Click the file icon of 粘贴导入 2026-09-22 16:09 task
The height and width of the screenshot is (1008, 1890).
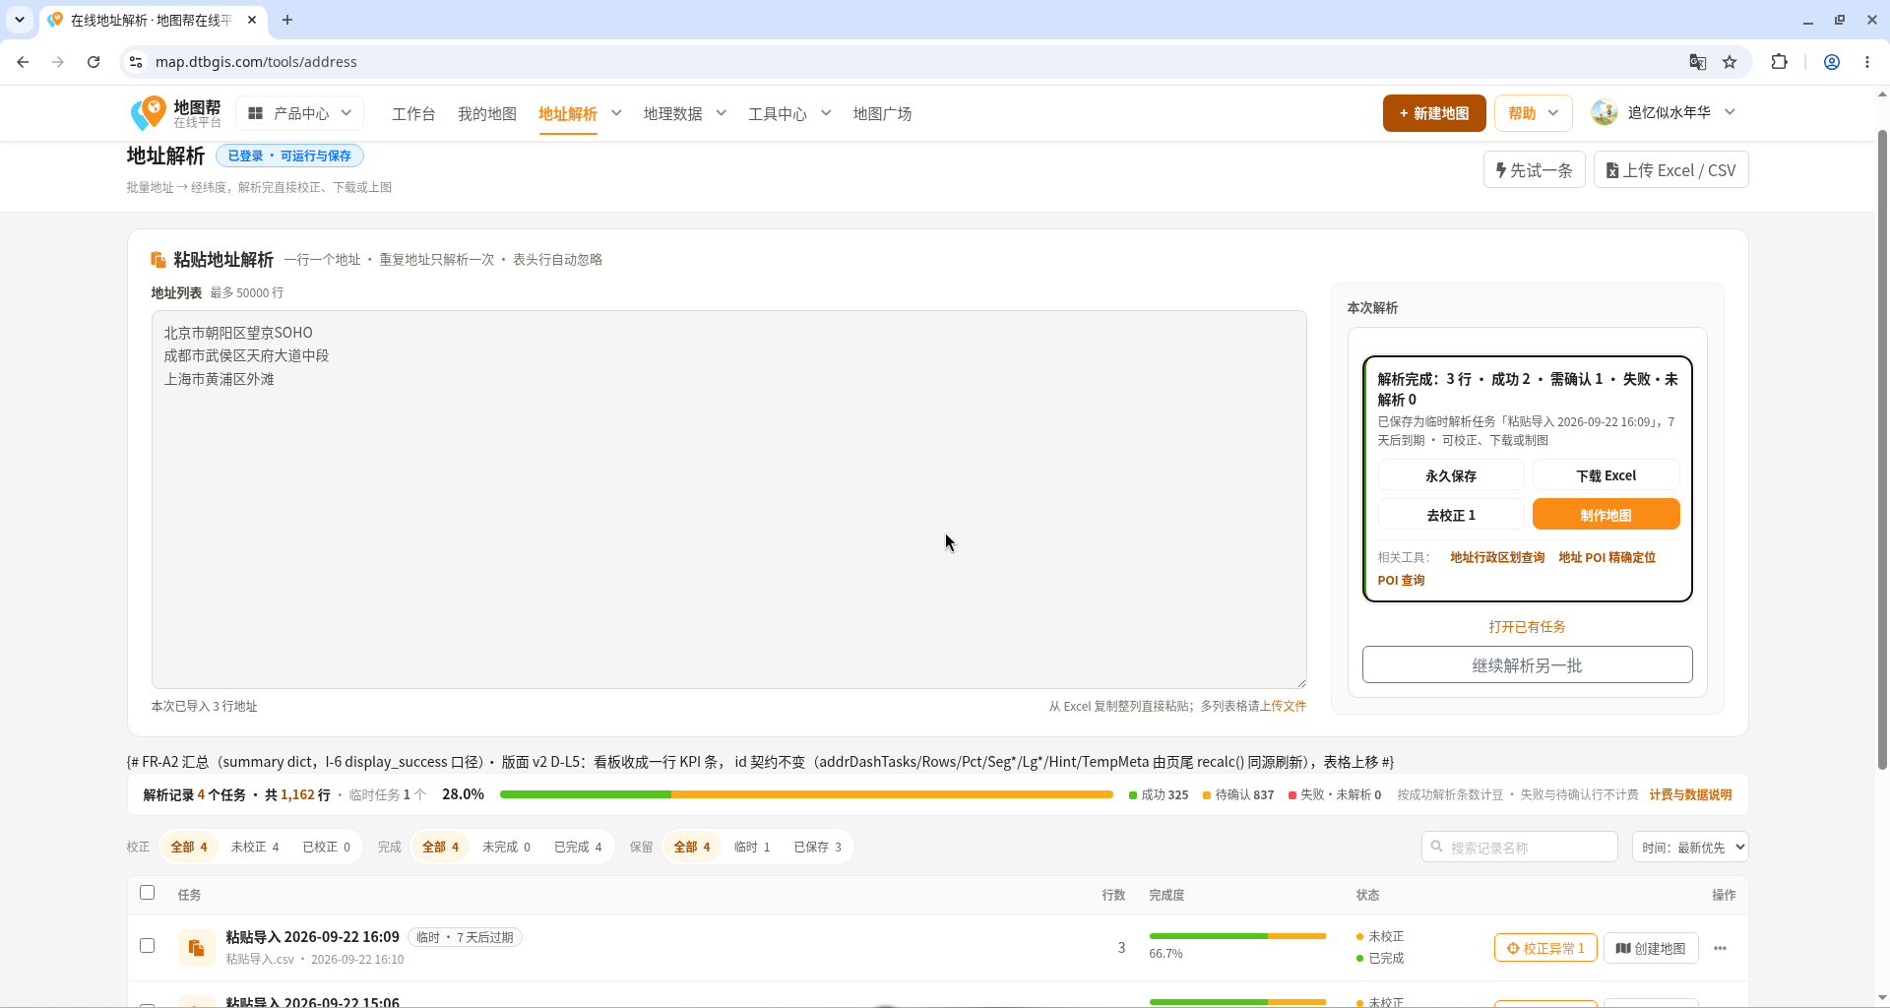pos(197,948)
